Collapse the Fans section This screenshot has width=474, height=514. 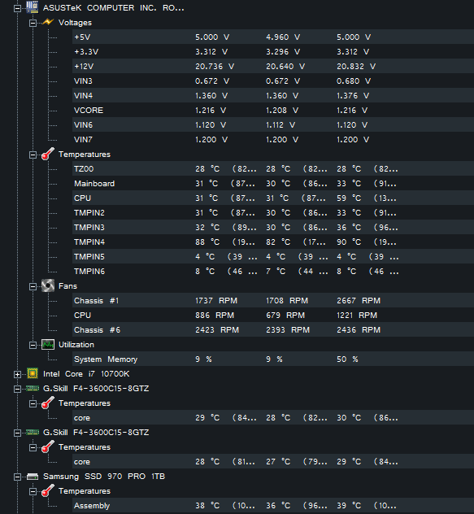pyautogui.click(x=33, y=286)
